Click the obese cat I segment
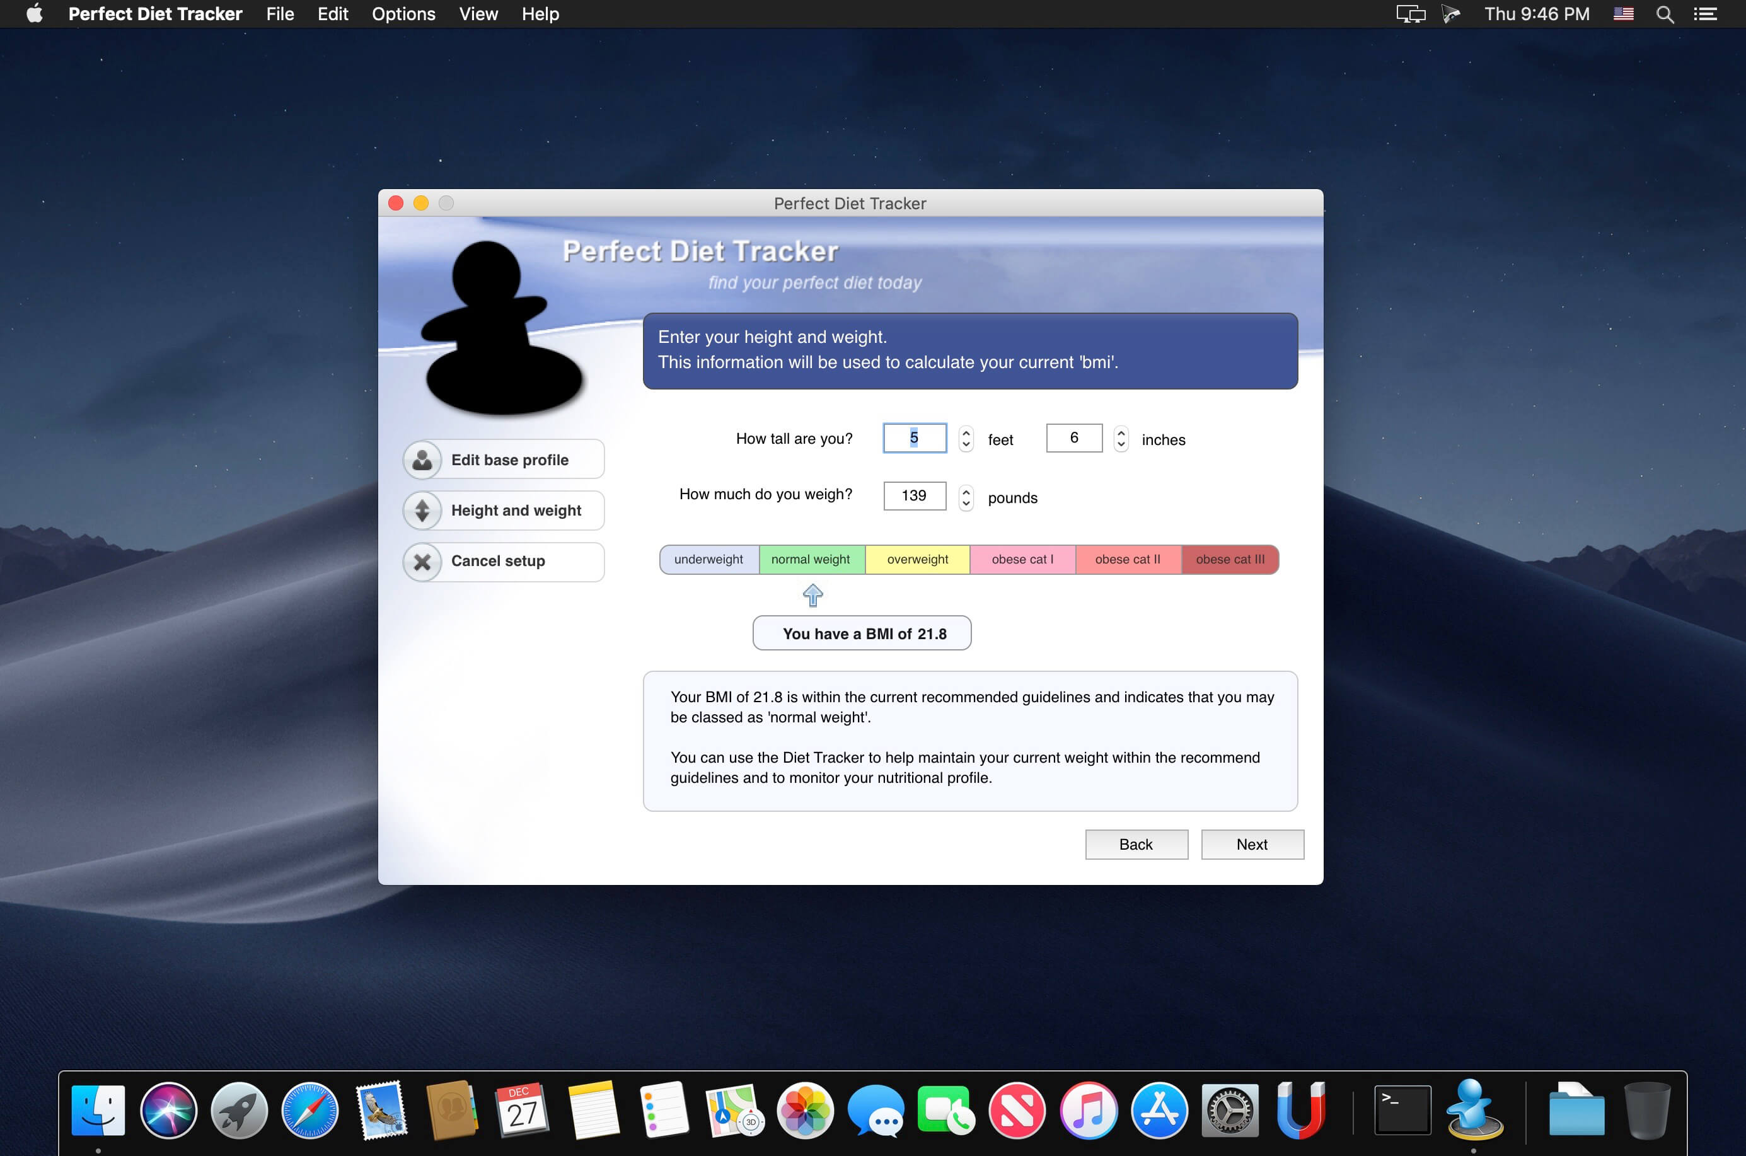 point(1022,560)
